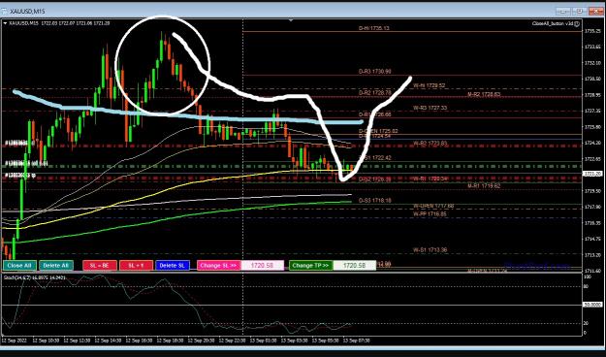Select the M-R2 1728.63 pivot label
This screenshot has width=606, height=357.
484,94
